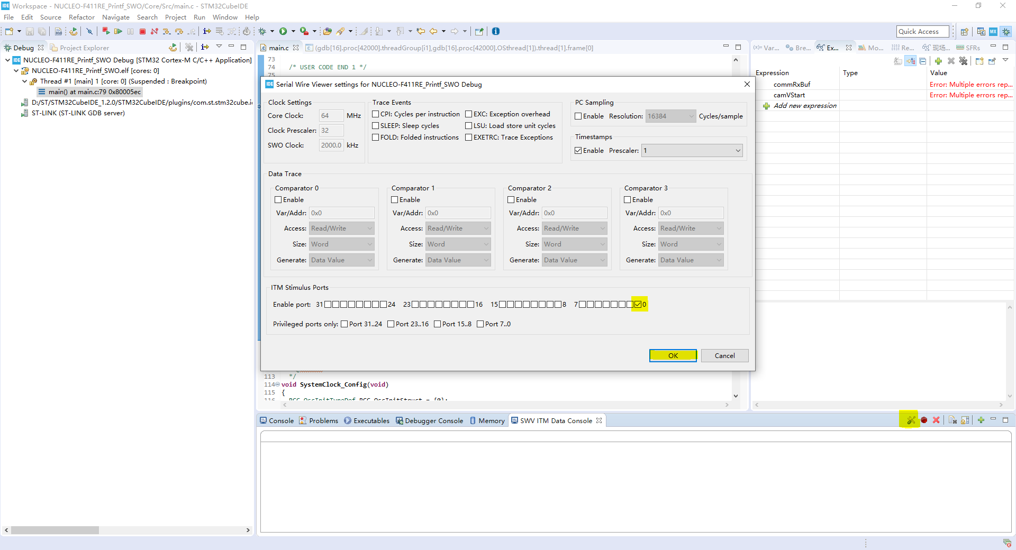Click the red X Clear trace icon in SWV console
The image size is (1016, 550).
click(936, 420)
